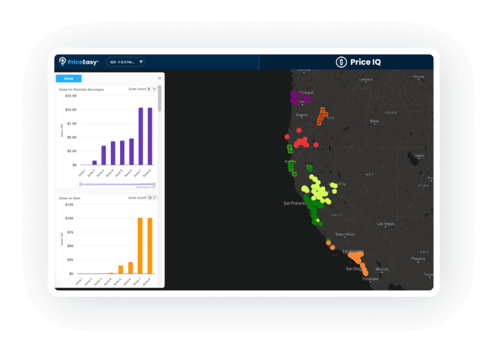Click the "$100" axis label in Beer chart
The width and height of the screenshot is (497, 354).
(x=69, y=218)
